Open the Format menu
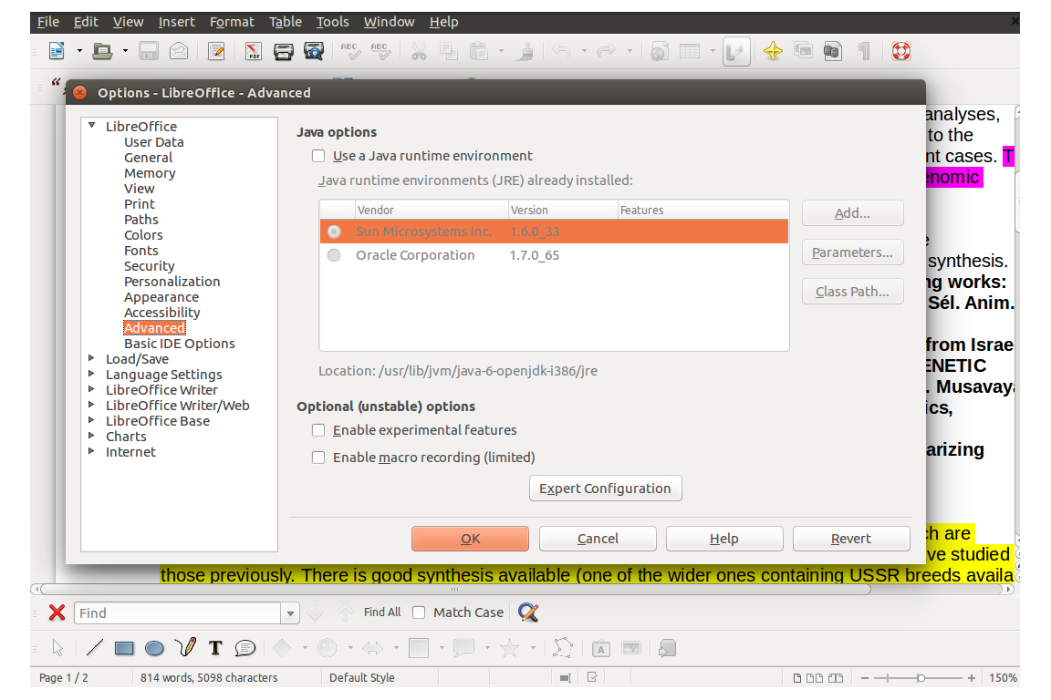The height and width of the screenshot is (700, 1051). click(x=232, y=22)
